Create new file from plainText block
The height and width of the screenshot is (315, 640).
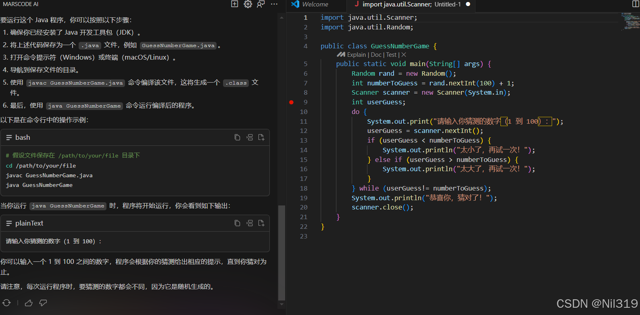point(261,223)
